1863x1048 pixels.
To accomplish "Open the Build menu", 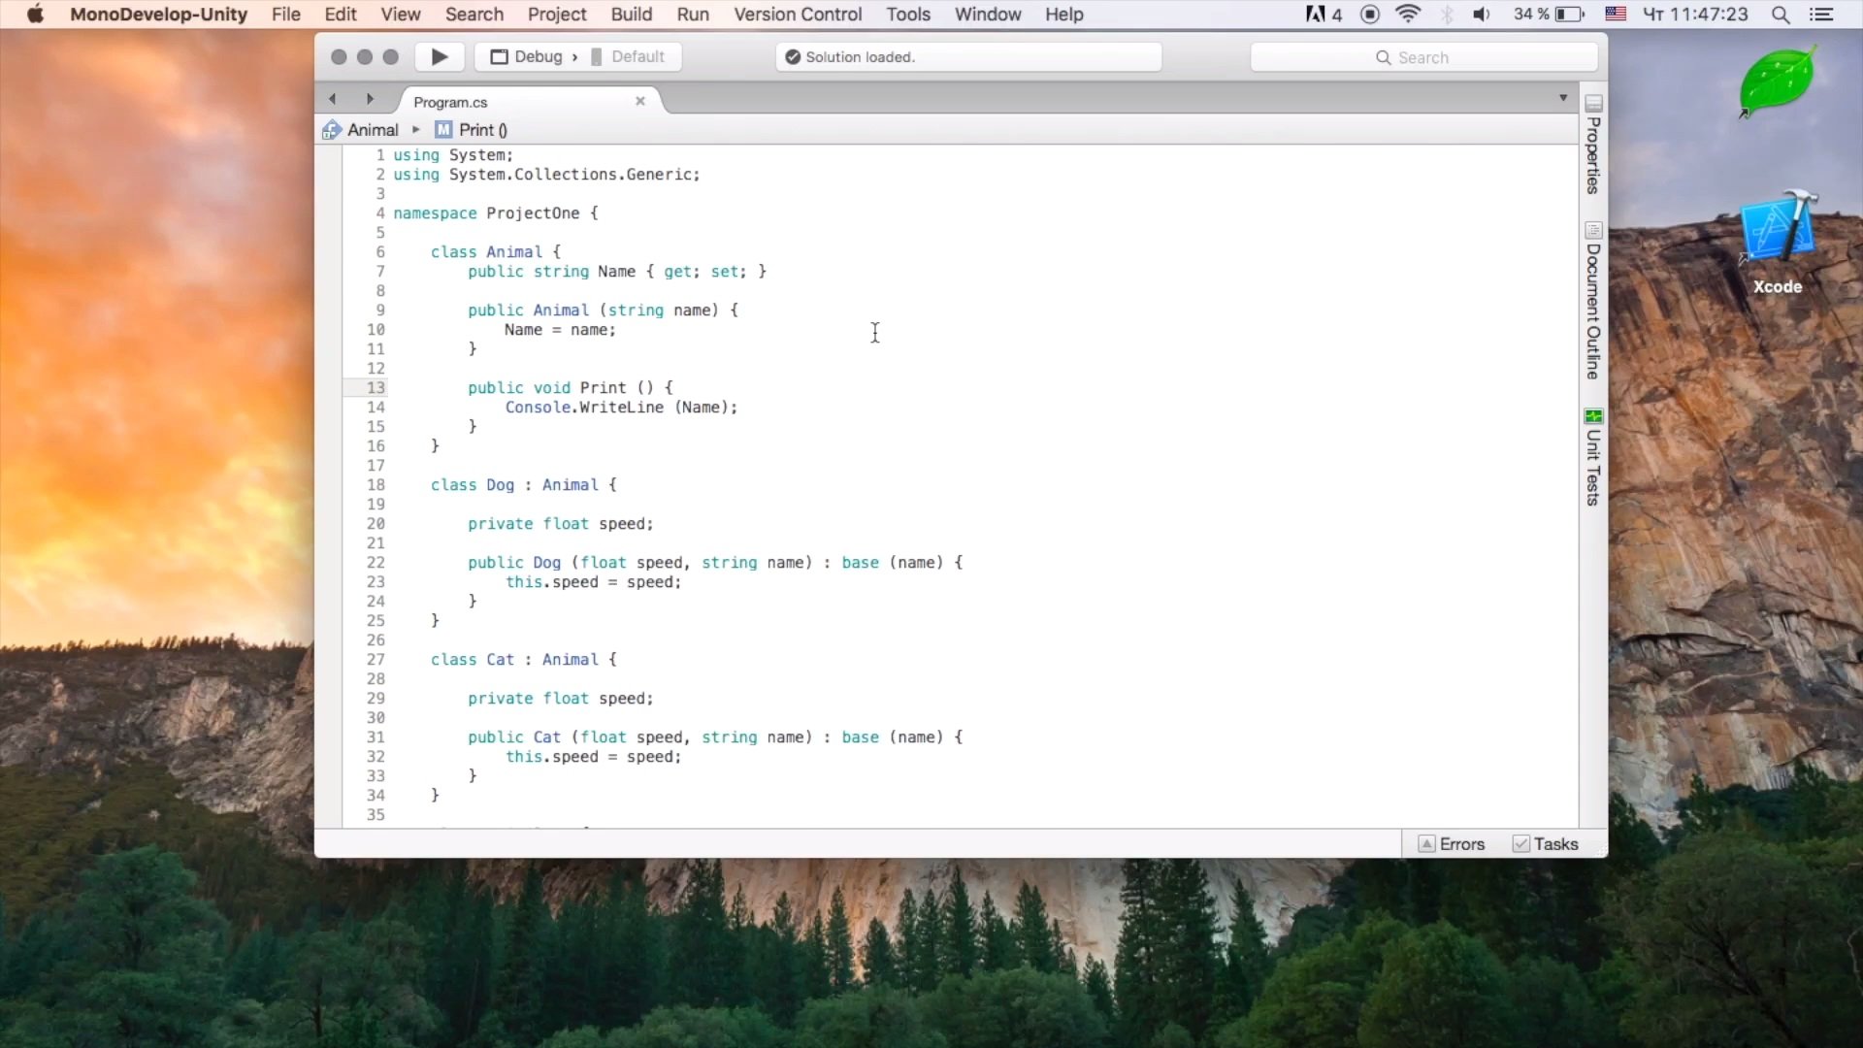I will pos(632,15).
